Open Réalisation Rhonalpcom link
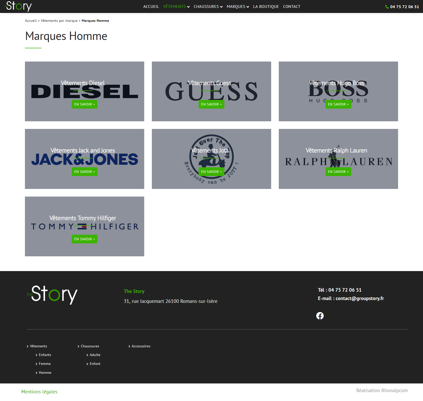The image size is (423, 401). coord(382,390)
